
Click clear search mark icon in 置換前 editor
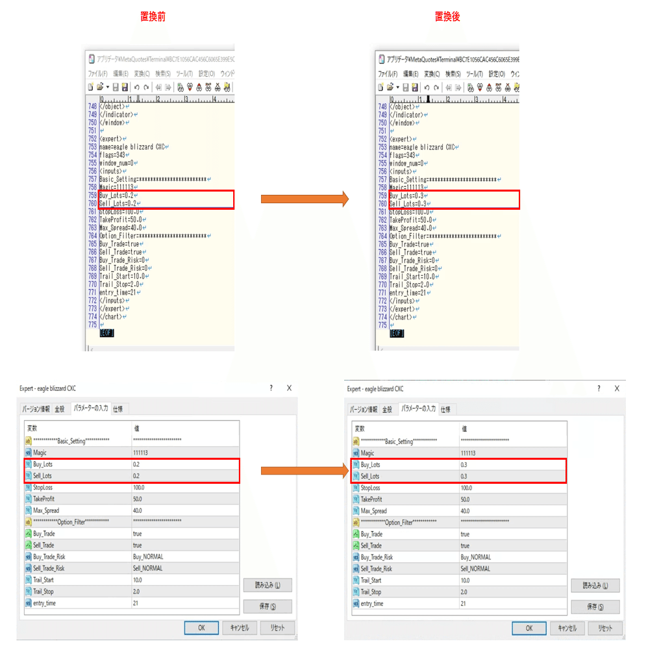pyautogui.click(x=218, y=87)
